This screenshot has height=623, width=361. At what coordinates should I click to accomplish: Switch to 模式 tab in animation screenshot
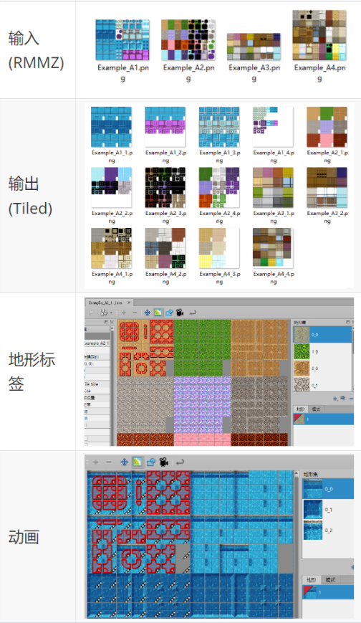(330, 580)
